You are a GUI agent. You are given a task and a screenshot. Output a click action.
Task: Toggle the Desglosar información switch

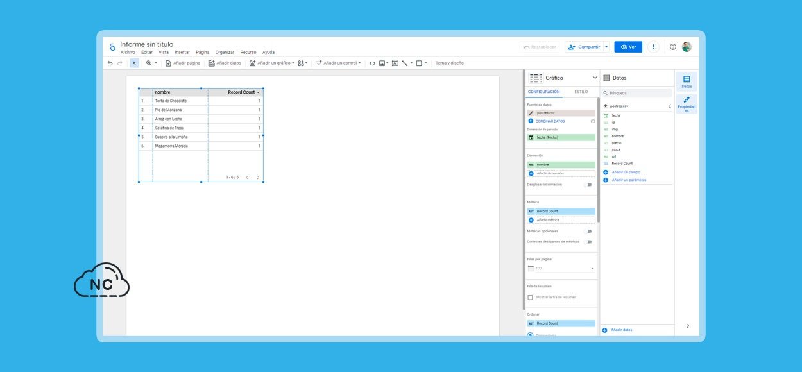tap(587, 185)
